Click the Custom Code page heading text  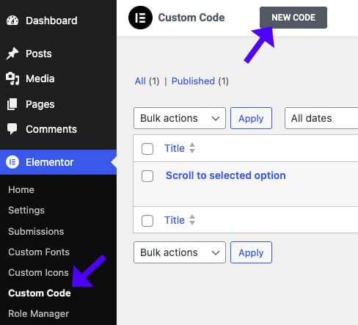pyautogui.click(x=191, y=18)
